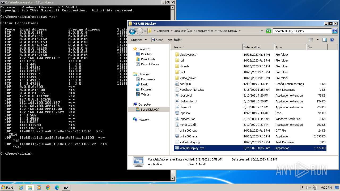Launch Internet Explorer from taskbar
Viewport: 340px width, 191px height.
[21, 188]
